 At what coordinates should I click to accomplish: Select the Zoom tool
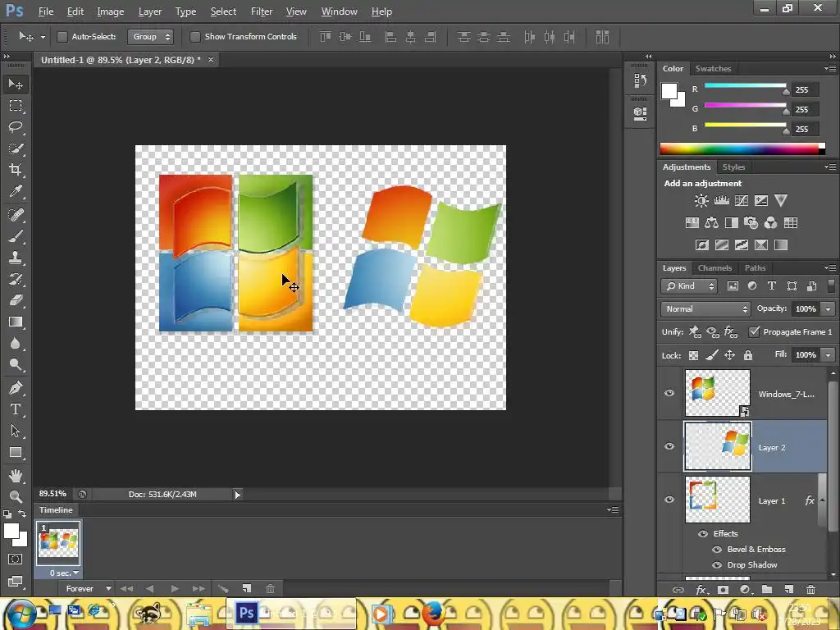tap(16, 496)
